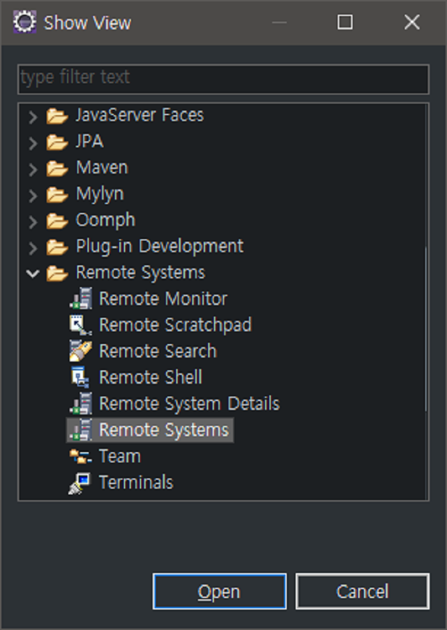Click the Terminals view icon

click(80, 482)
